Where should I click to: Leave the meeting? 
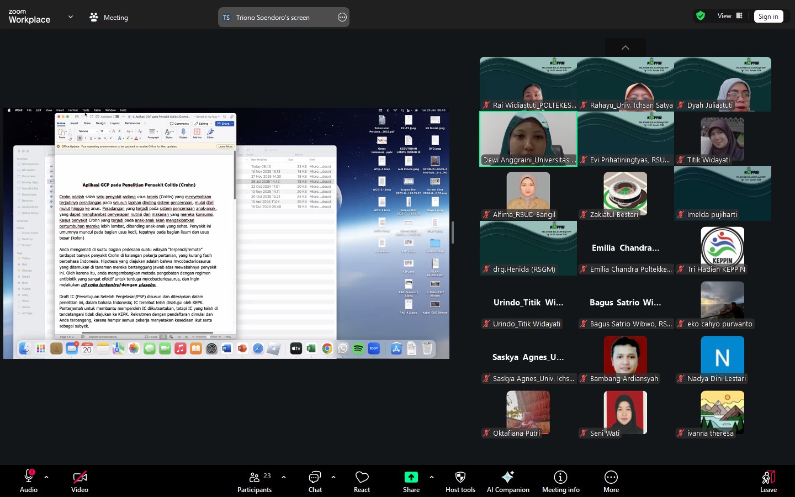coord(768,482)
